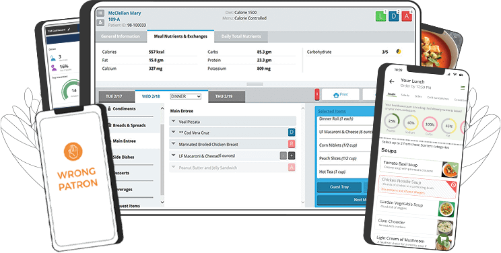501x253 pixels.
Task: Open the DINNER meal dropdown
Action: (185, 96)
